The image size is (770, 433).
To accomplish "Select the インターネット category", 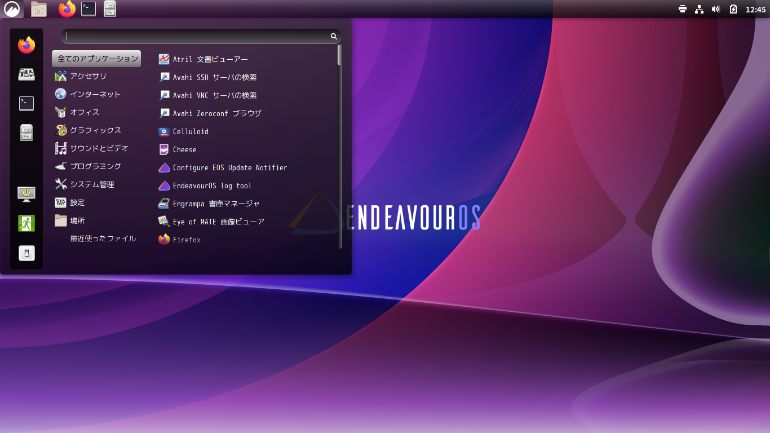I will coord(96,94).
